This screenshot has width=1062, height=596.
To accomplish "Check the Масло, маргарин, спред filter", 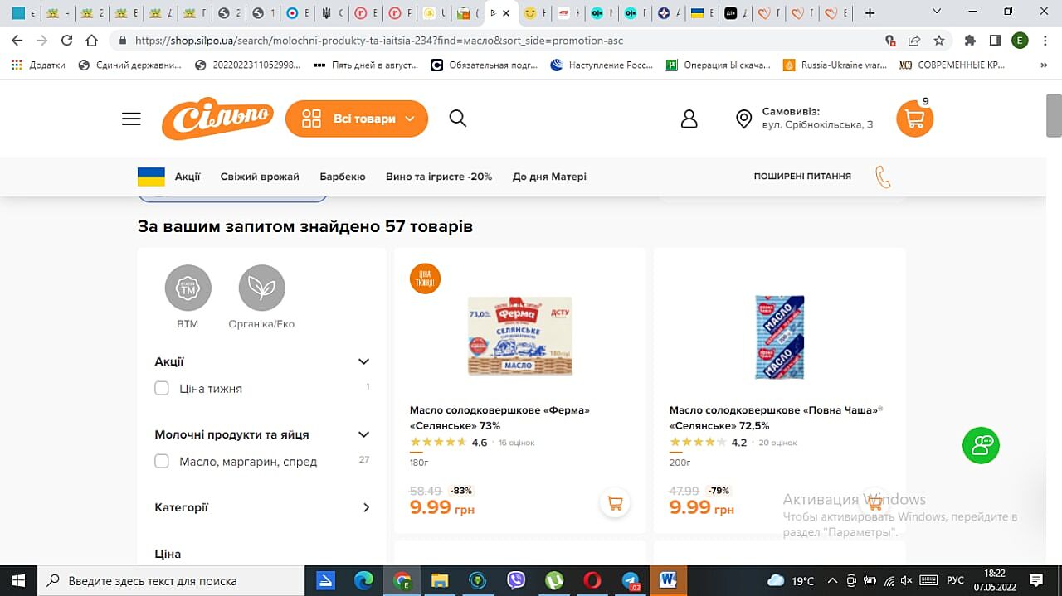I will click(x=162, y=461).
